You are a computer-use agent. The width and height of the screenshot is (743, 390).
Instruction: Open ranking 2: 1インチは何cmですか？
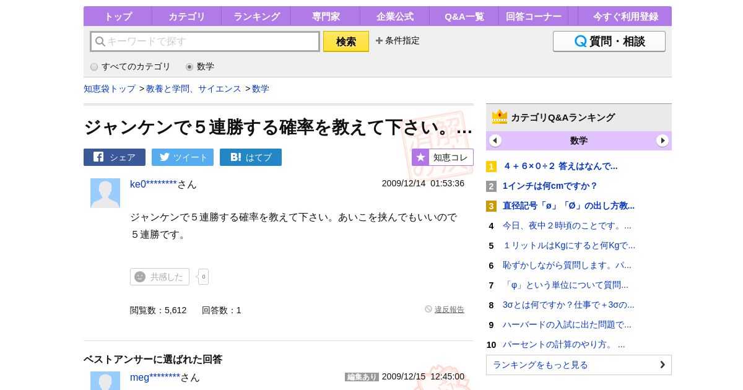(x=550, y=186)
